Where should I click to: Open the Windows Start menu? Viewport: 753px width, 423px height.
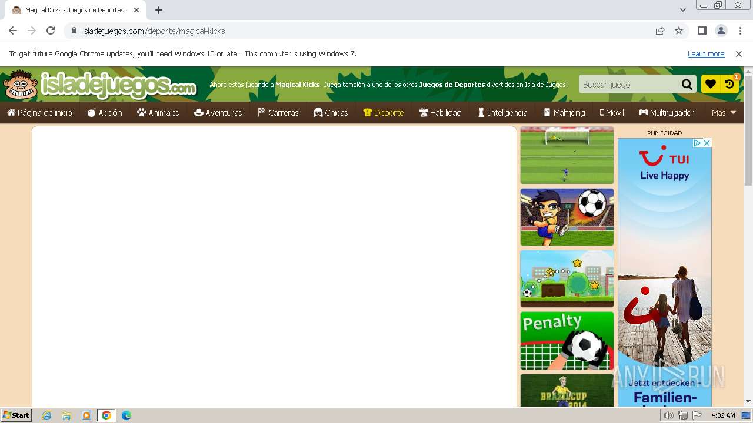tap(16, 415)
